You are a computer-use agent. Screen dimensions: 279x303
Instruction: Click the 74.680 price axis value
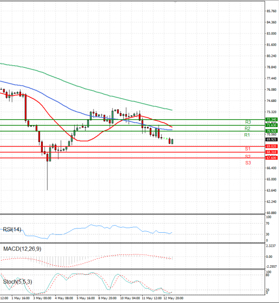point(272,101)
